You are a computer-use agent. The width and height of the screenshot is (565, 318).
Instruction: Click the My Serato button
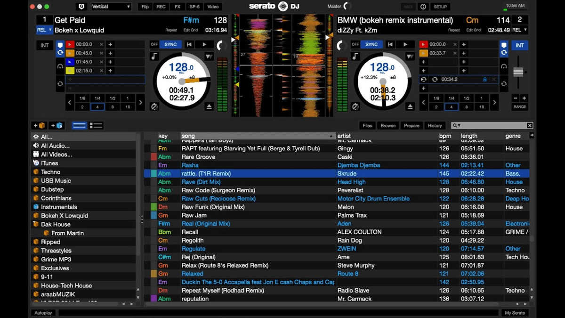coord(515,312)
